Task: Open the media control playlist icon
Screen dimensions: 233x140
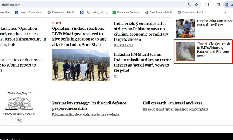Action: click(x=218, y=5)
